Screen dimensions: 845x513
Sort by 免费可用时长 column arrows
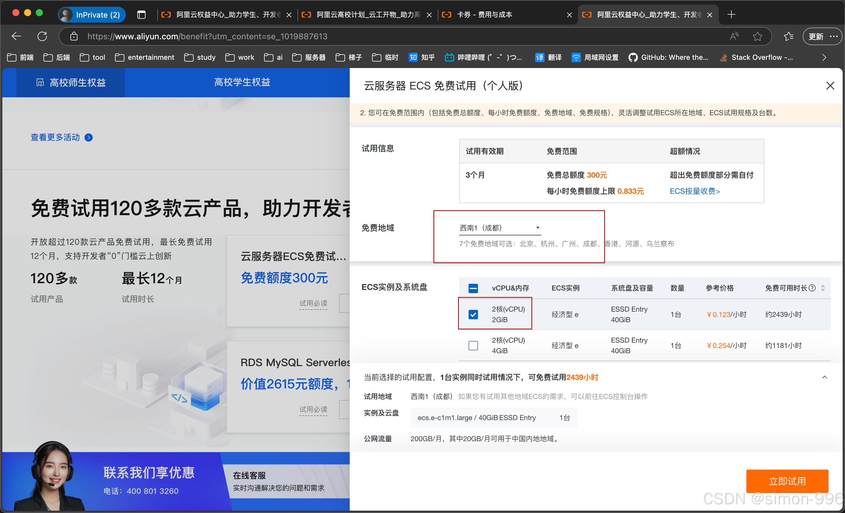[823, 288]
